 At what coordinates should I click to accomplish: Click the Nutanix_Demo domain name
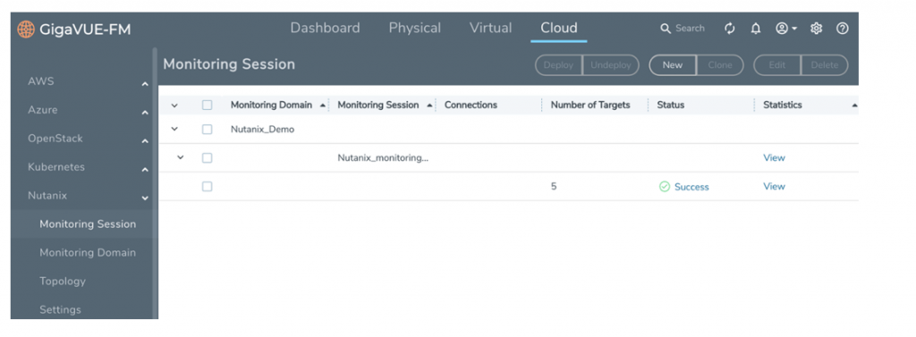262,130
